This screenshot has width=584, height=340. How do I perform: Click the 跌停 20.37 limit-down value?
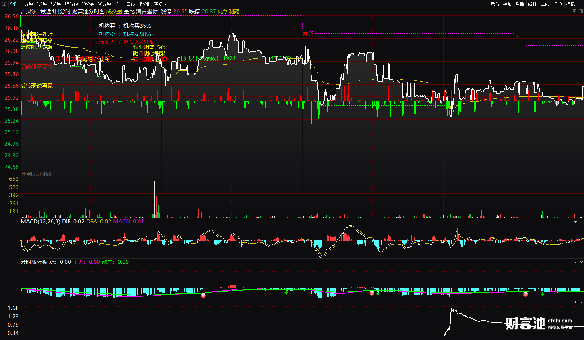coord(202,12)
